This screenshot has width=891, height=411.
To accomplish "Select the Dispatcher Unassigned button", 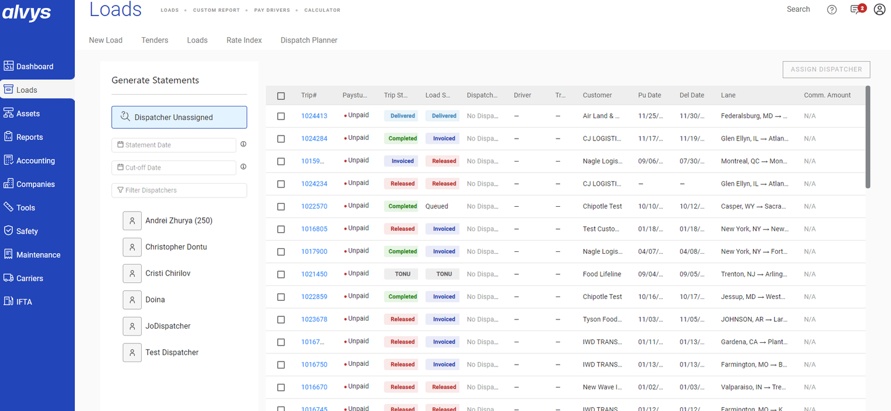I will 179,117.
